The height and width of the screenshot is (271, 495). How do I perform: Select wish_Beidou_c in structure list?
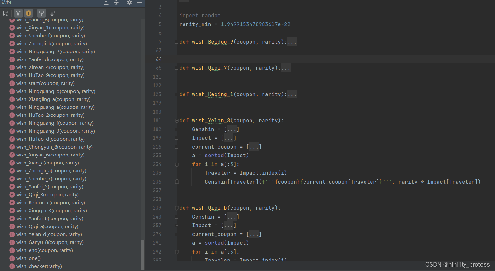point(50,203)
